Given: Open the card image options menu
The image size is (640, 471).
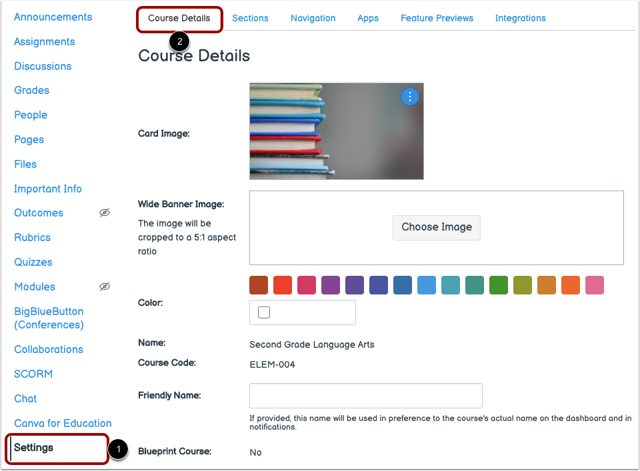Looking at the screenshot, I should click(x=410, y=97).
